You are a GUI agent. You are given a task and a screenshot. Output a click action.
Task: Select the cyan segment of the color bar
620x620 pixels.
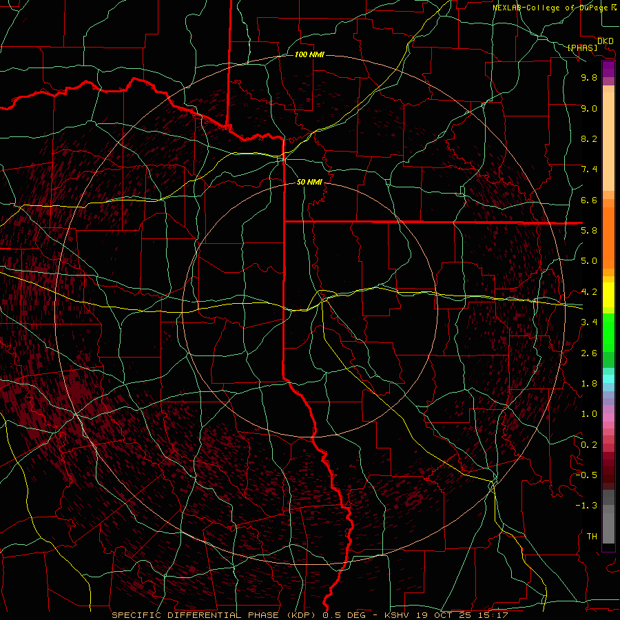pos(608,379)
